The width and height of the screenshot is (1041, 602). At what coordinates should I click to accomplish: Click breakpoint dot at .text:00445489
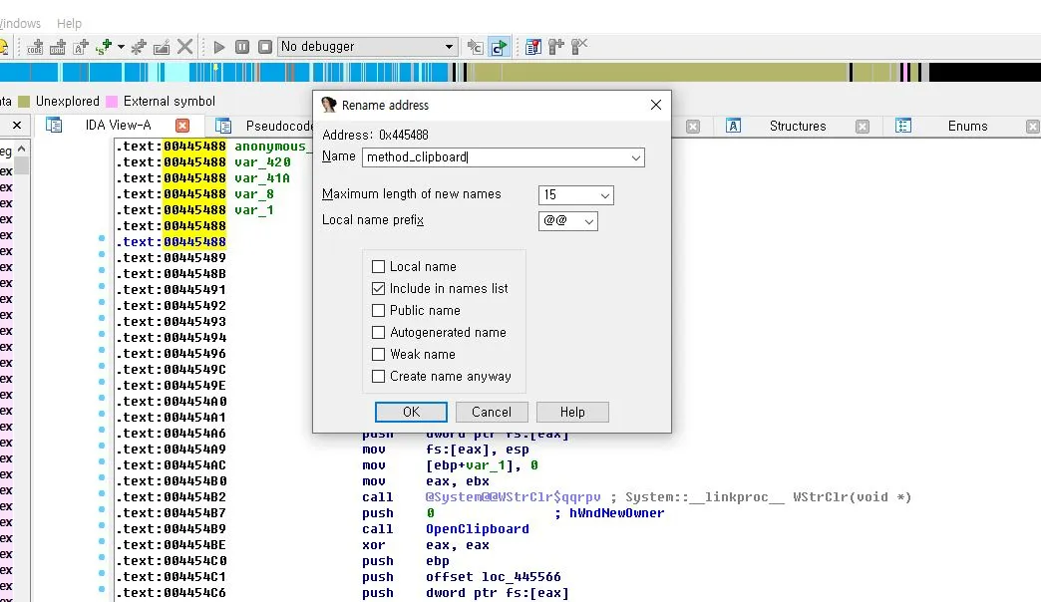click(x=102, y=254)
